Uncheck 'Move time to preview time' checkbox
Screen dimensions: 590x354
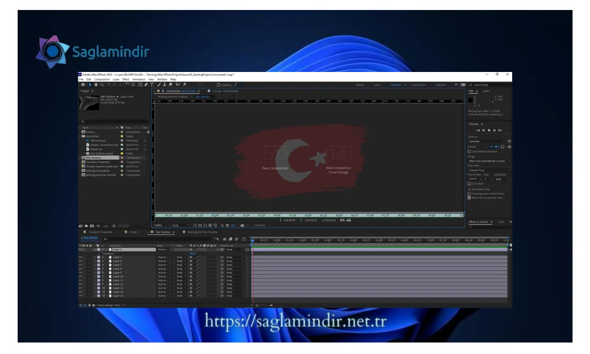[x=469, y=198]
